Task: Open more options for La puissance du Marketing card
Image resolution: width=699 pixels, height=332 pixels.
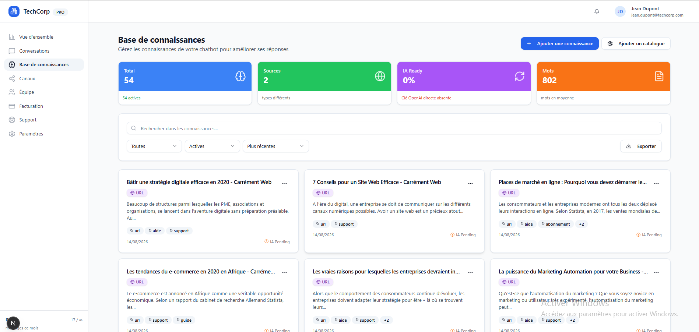Action: 656,272
